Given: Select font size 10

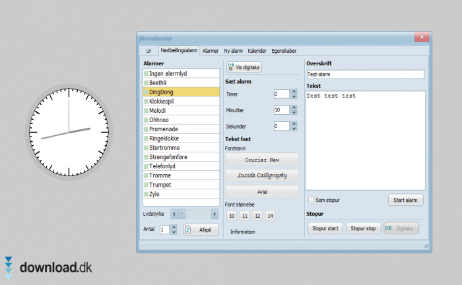Looking at the screenshot, I should [x=232, y=216].
